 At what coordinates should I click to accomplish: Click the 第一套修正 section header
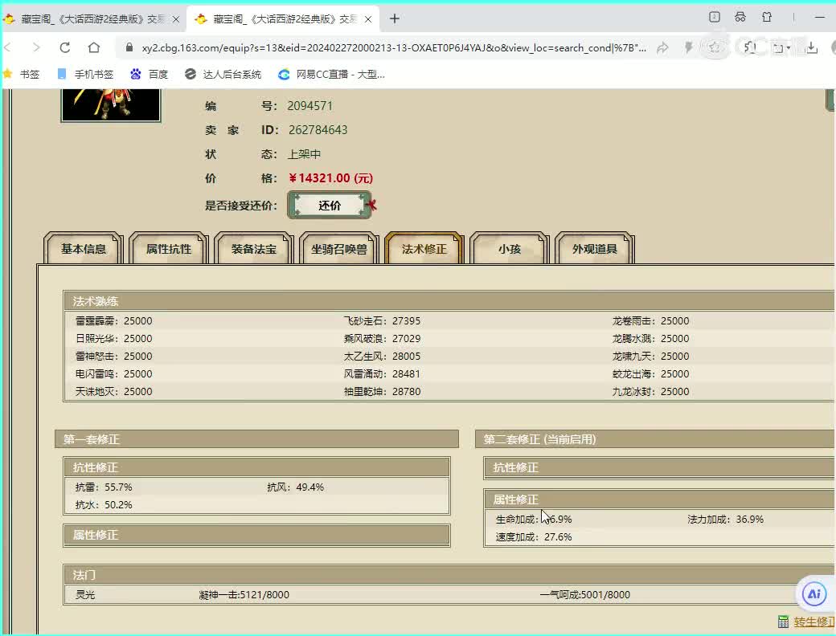tap(256, 439)
